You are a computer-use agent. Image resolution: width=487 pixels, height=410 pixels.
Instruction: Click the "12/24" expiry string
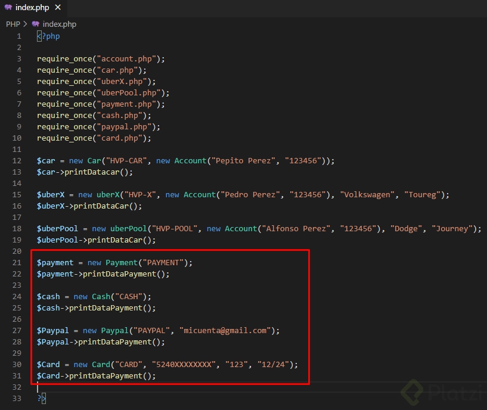point(274,365)
